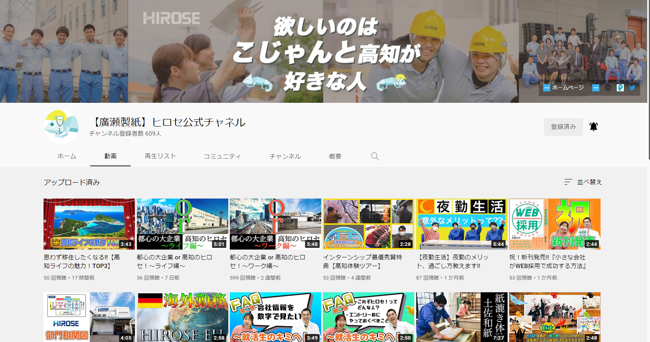Open the チャンネル tab
This screenshot has height=342, width=650.
pyautogui.click(x=285, y=156)
